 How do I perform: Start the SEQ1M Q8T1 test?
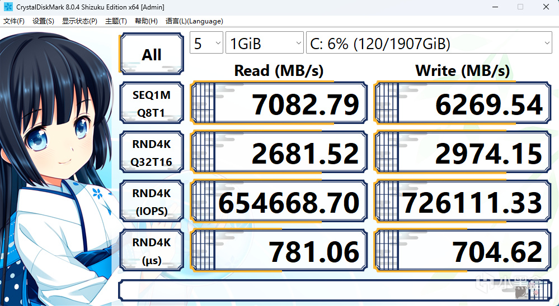pos(152,103)
